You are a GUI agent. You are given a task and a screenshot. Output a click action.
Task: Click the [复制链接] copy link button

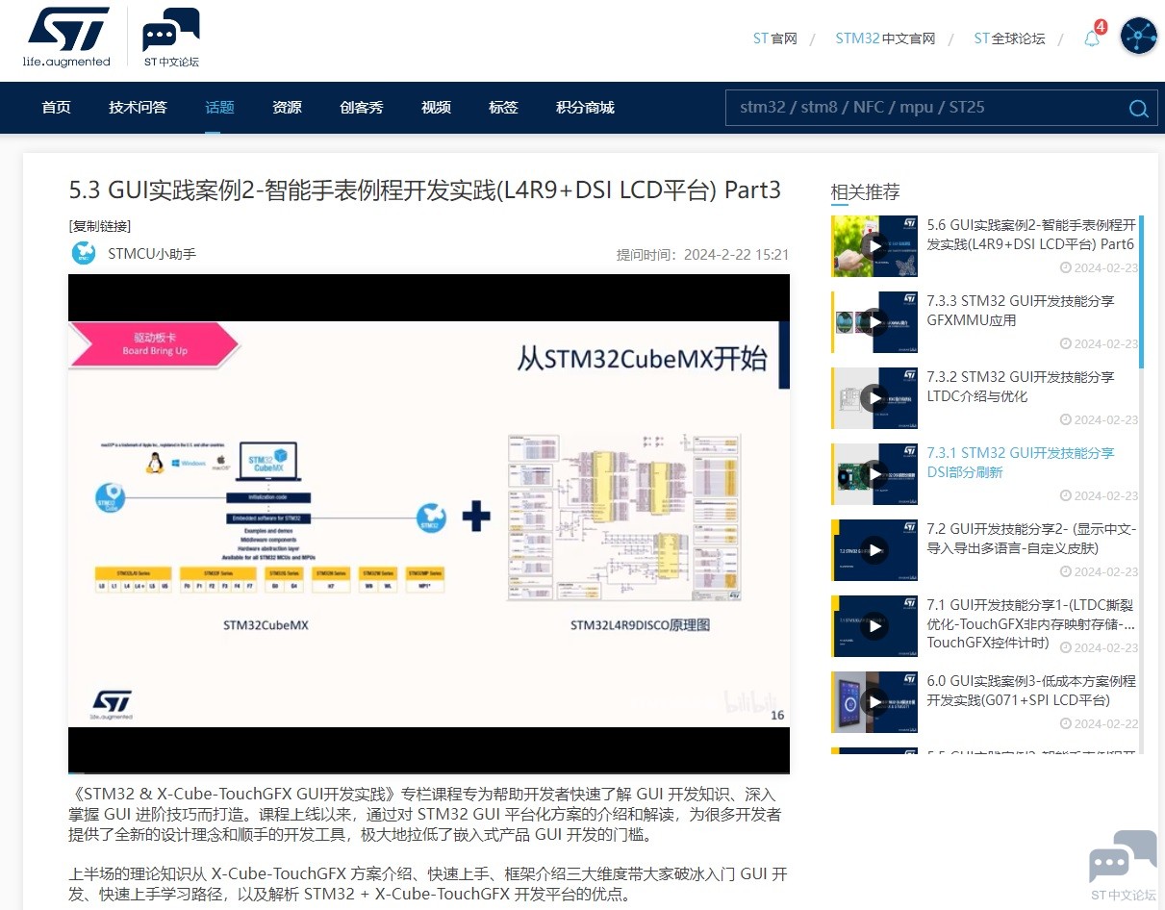coord(100,226)
